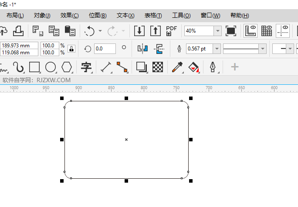The width and height of the screenshot is (298, 207).
Task: Click Publish to PDF icon
Action: click(171, 31)
